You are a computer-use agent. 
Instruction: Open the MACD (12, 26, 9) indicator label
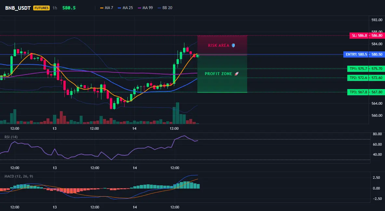pyautogui.click(x=19, y=176)
